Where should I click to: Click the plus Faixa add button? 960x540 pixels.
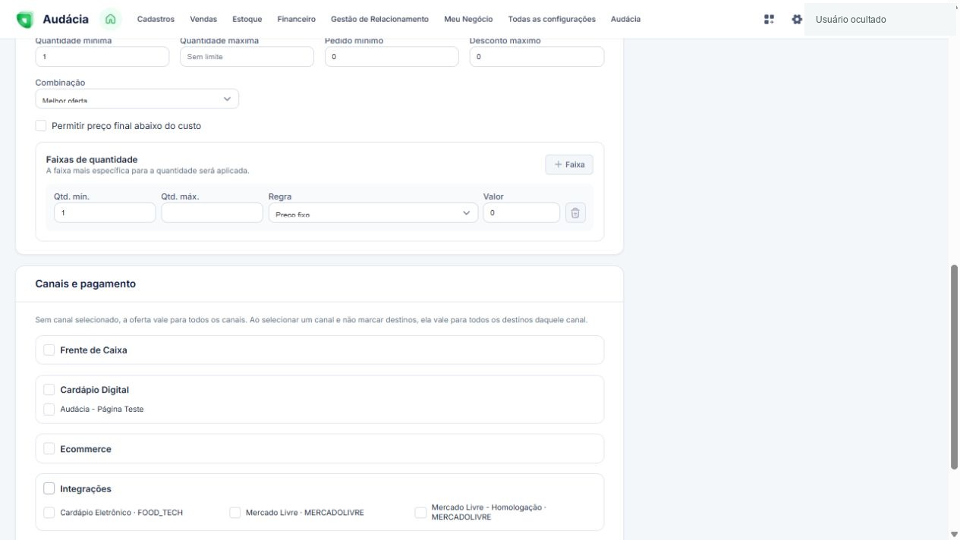[569, 165]
